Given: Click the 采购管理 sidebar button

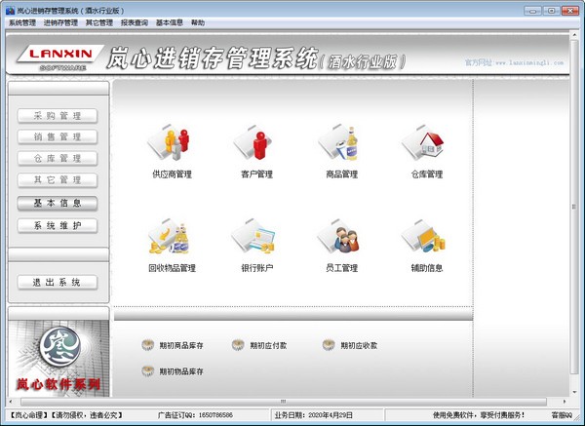Looking at the screenshot, I should (58, 116).
